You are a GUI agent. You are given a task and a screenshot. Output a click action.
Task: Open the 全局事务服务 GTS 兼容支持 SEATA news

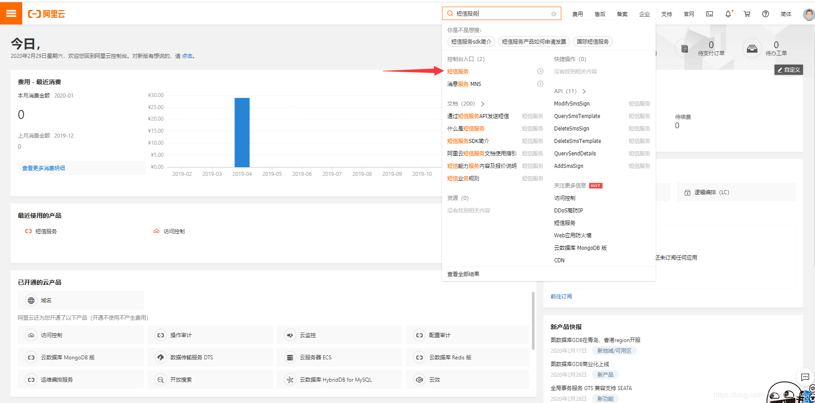coord(591,388)
